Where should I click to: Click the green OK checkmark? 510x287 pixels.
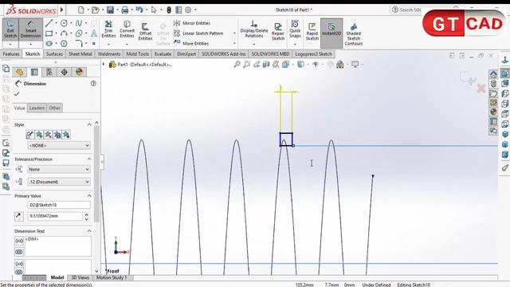(x=17, y=94)
